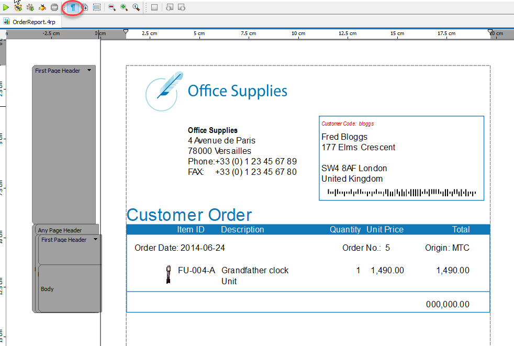Run the report with the green play icon
The width and height of the screenshot is (514, 346).
(x=5, y=7)
